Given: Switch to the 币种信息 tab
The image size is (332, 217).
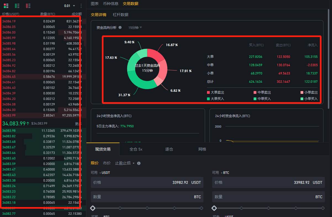Looking at the screenshot, I should pyautogui.click(x=110, y=4).
